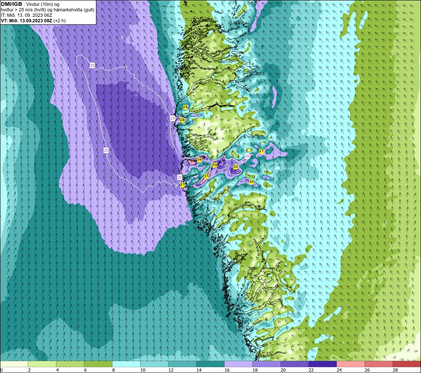
Task: Click the '8' tick on the color scale
Action: tap(114, 370)
